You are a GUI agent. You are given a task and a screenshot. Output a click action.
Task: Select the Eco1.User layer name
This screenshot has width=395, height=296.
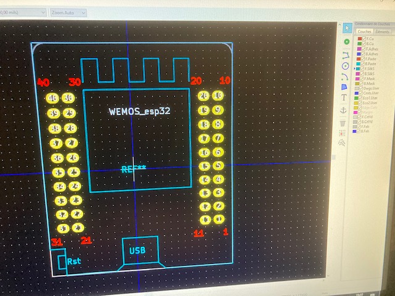point(370,98)
